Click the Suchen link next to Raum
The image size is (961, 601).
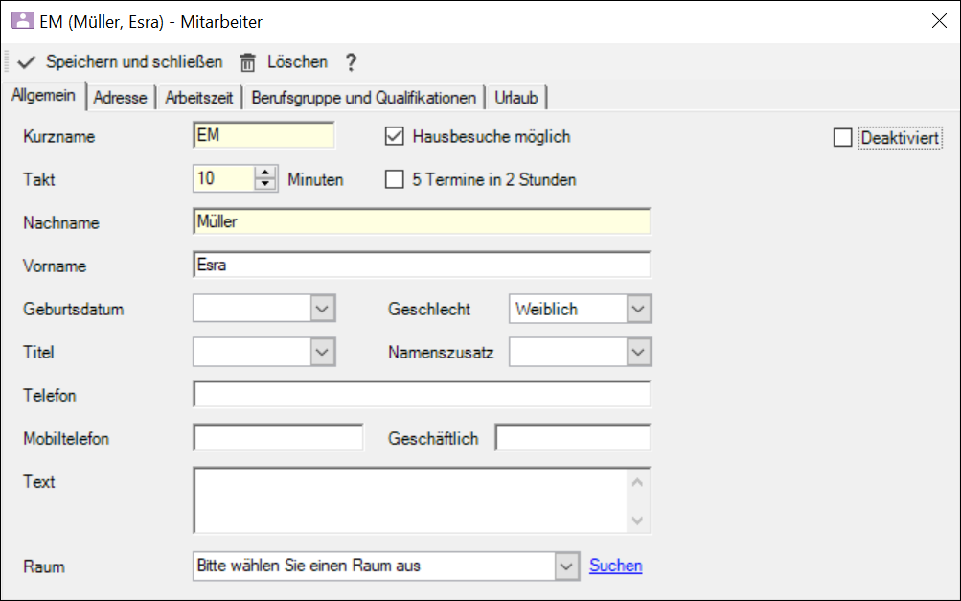615,566
